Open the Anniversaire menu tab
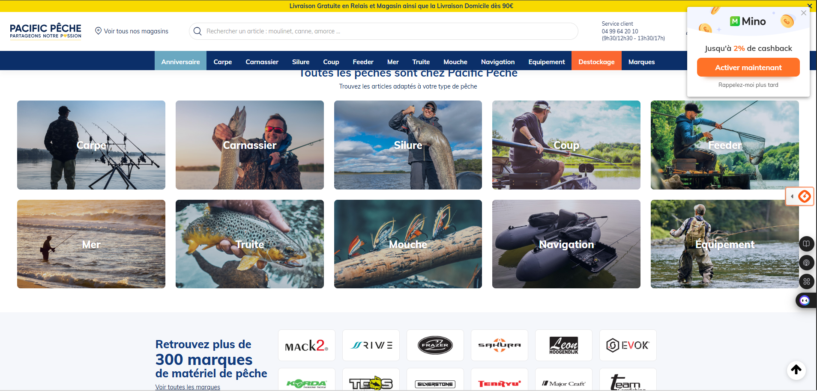Viewport: 817px width, 391px height. (x=180, y=62)
